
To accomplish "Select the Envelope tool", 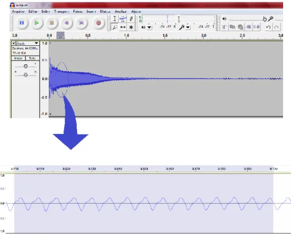I will pos(123,18).
